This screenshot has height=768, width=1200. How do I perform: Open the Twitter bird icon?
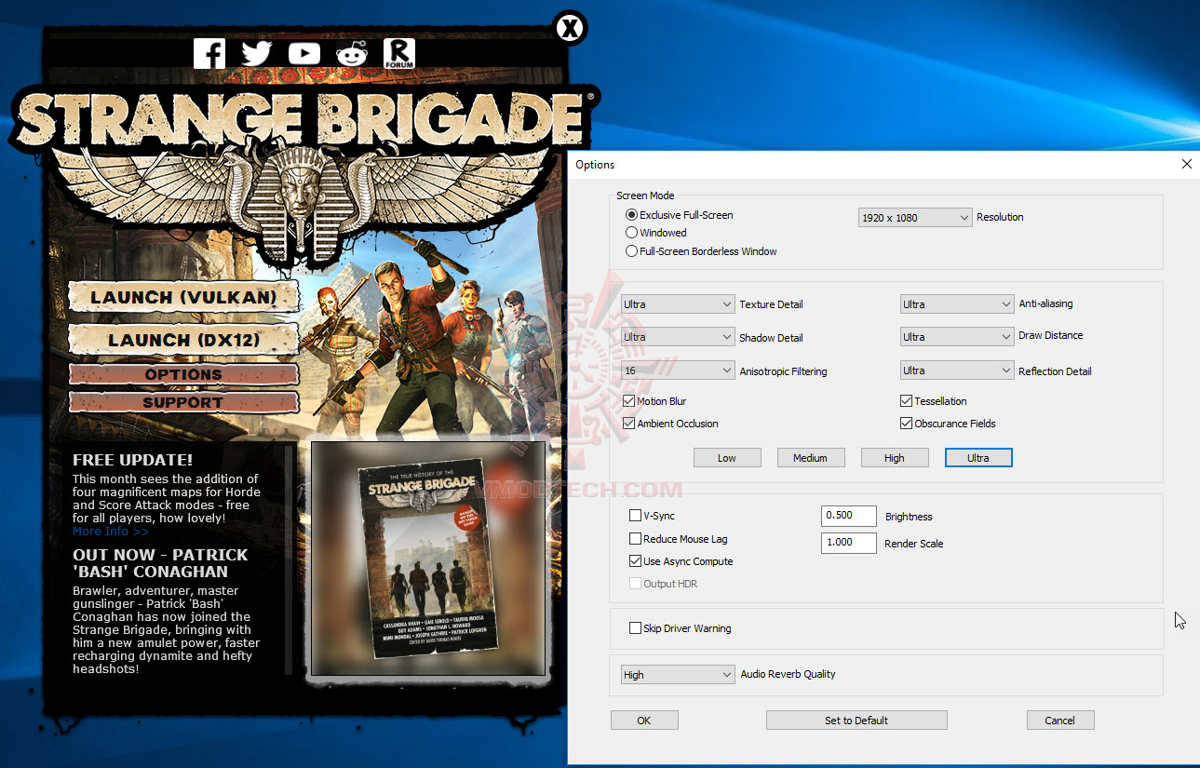257,53
